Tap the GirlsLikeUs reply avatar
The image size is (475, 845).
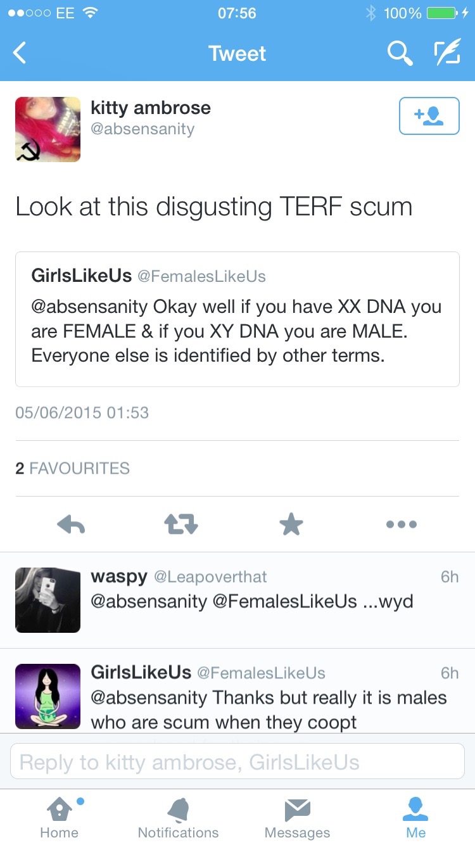pos(48,696)
